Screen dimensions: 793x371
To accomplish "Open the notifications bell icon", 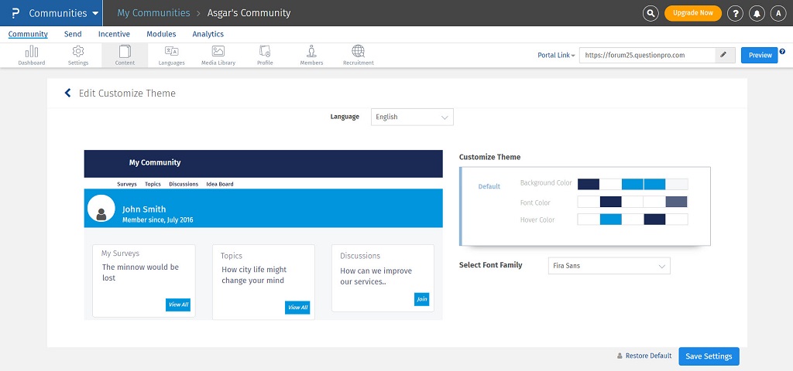I will 757,13.
